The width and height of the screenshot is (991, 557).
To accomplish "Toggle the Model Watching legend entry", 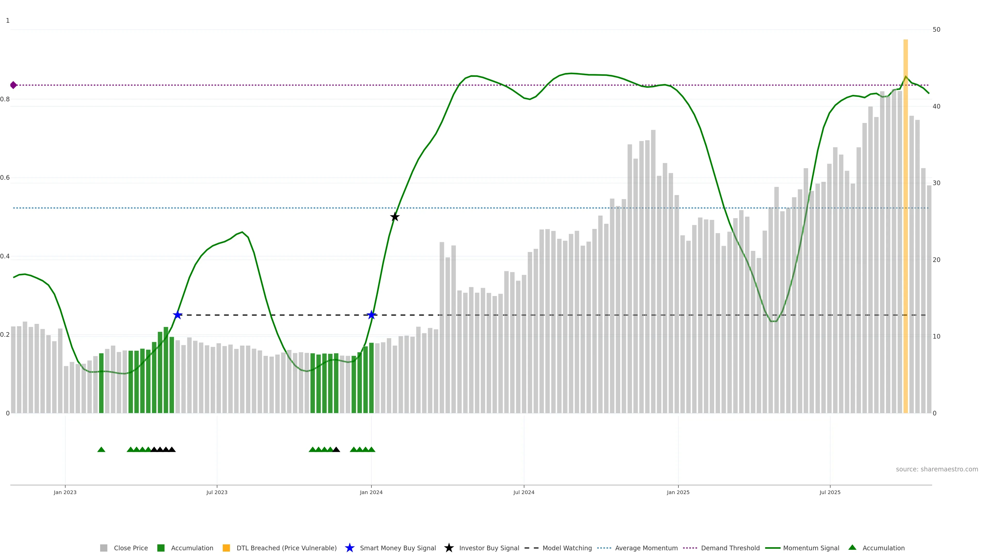I will (567, 548).
